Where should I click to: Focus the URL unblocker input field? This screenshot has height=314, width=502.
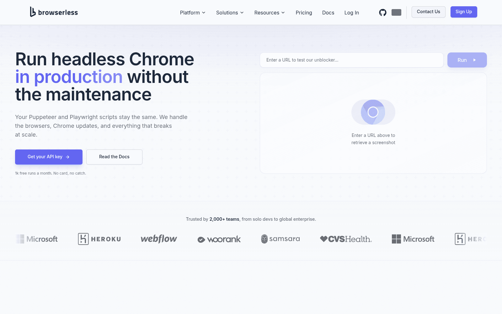[351, 60]
